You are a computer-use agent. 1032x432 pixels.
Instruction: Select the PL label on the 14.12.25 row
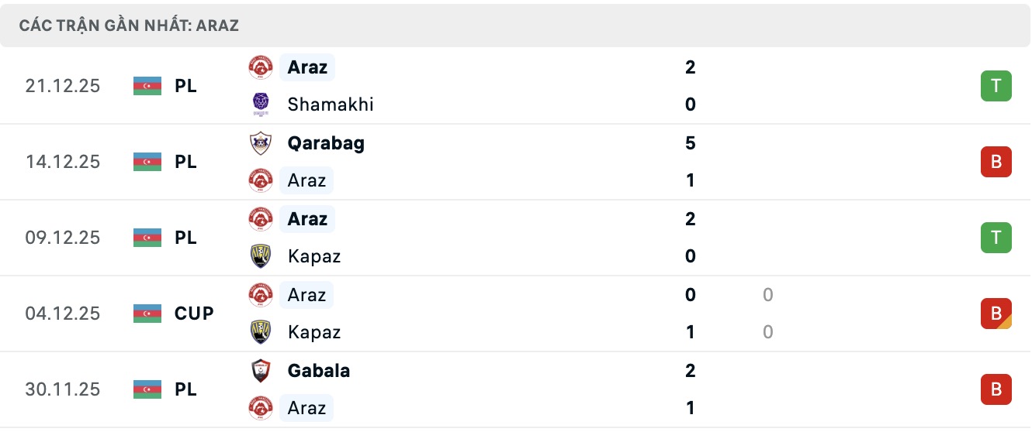point(185,162)
